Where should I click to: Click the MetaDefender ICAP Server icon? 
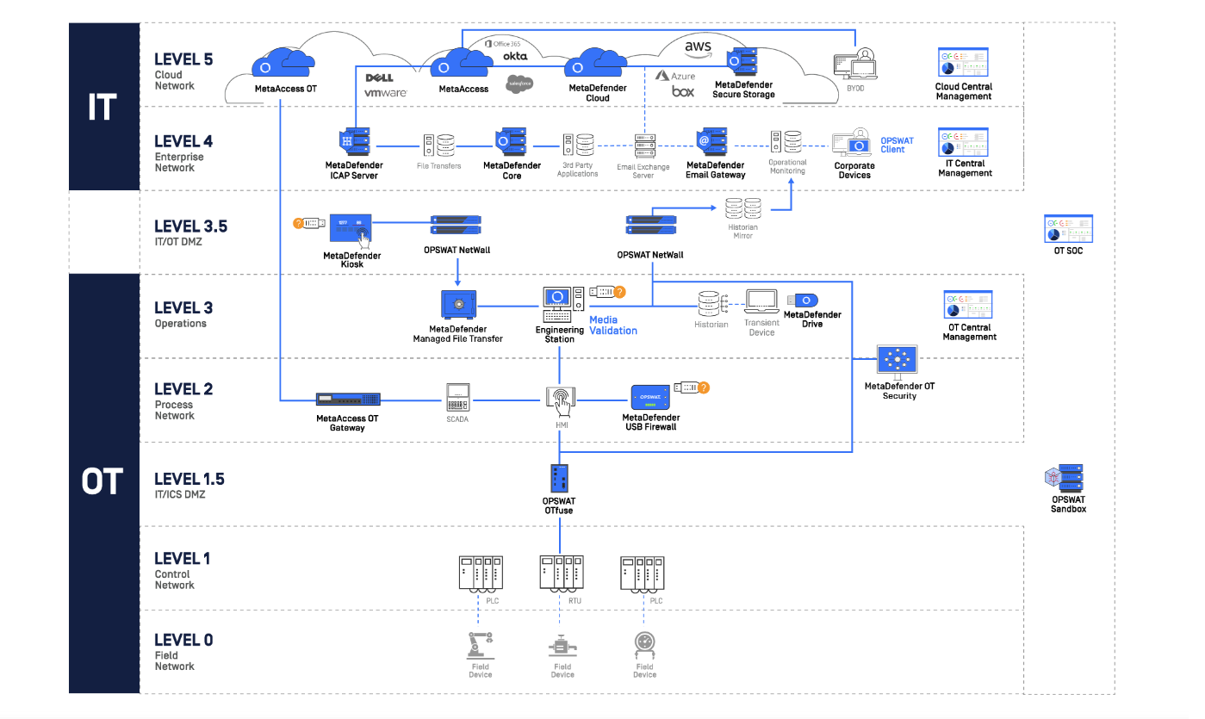355,142
